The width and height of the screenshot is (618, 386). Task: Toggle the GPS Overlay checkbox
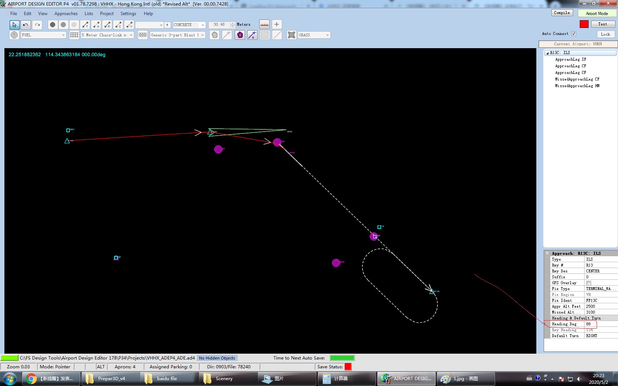click(x=589, y=283)
